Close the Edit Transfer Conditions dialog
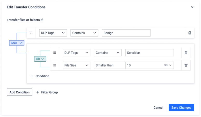 pos(192,7)
